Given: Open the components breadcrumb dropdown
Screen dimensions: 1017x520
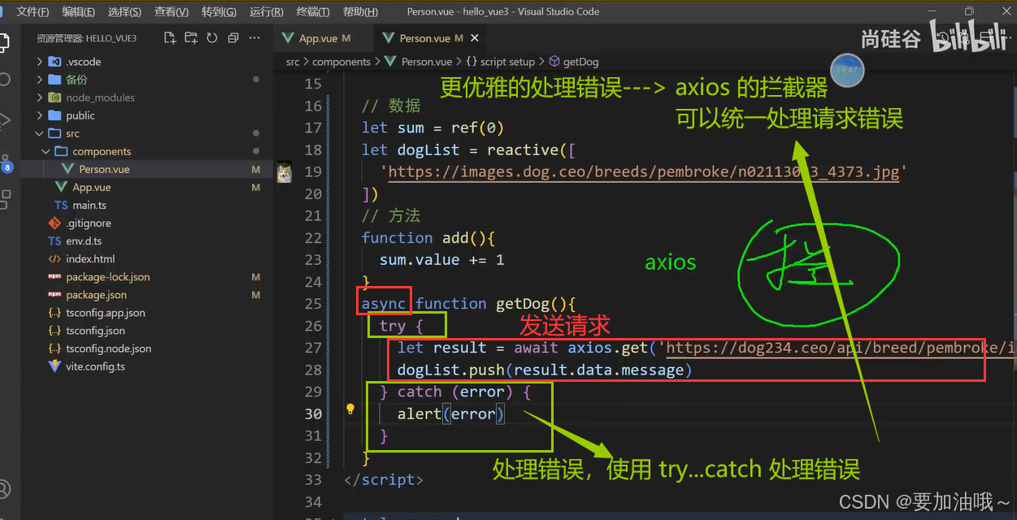Looking at the screenshot, I should 341,62.
